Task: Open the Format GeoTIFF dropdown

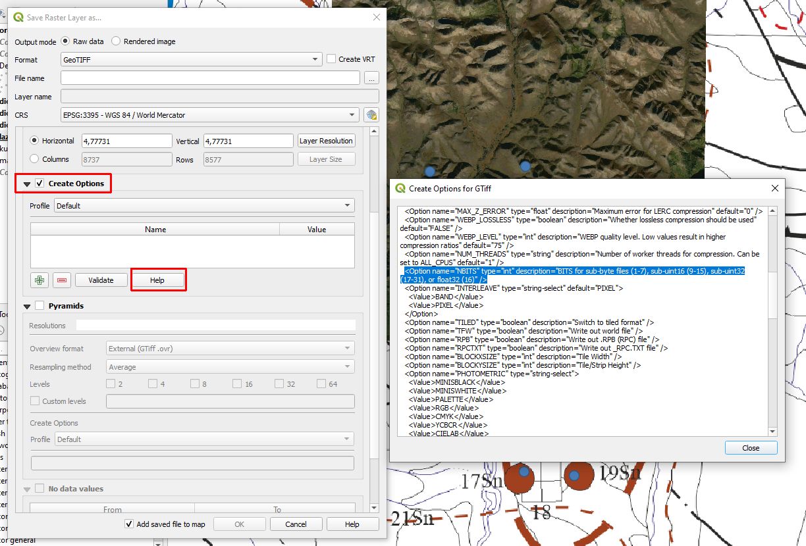Action: [191, 60]
